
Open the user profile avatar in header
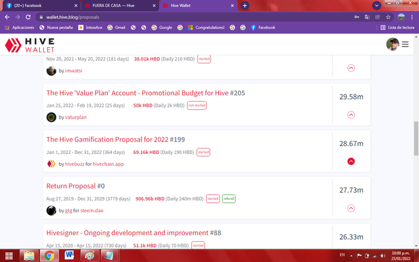pyautogui.click(x=393, y=45)
